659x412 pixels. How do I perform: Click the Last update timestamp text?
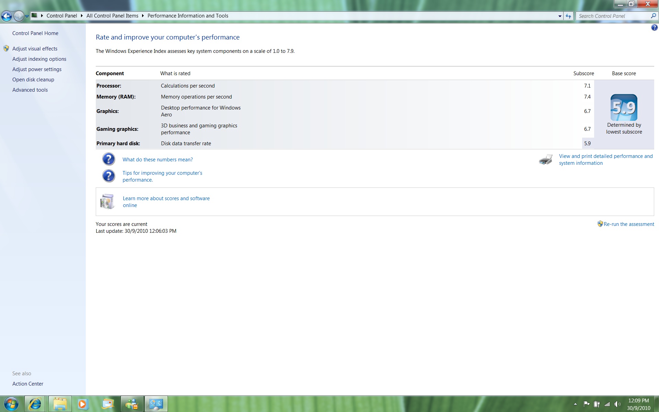click(136, 231)
